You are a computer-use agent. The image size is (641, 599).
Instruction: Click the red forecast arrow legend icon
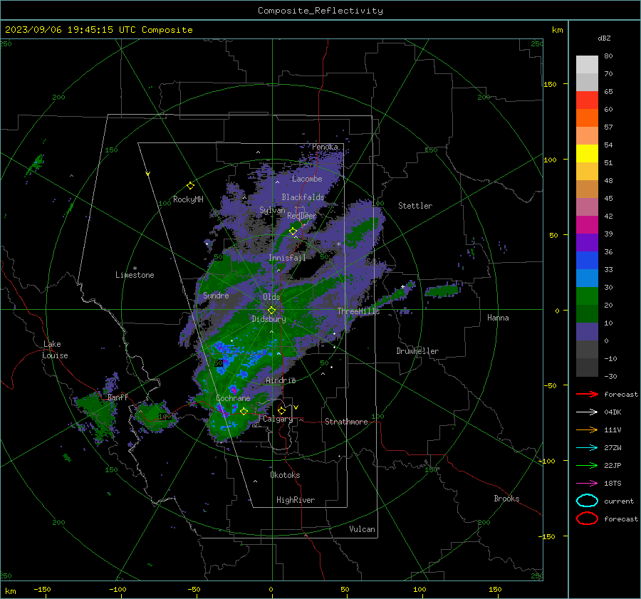[587, 394]
